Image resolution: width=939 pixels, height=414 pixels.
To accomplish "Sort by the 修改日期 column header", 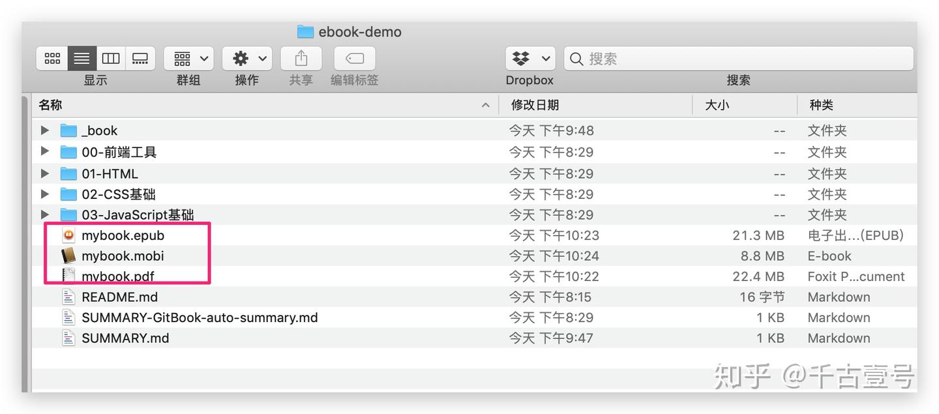I will 535,104.
